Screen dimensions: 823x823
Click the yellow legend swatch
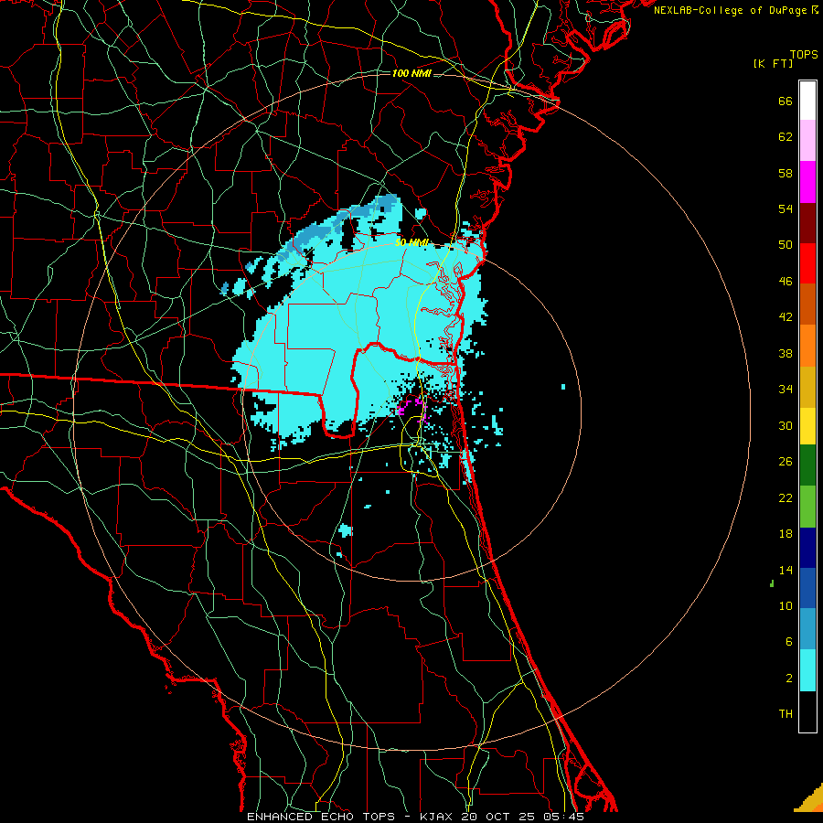807,425
